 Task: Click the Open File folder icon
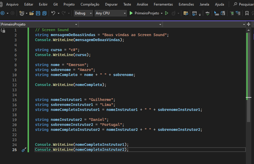click(x=32, y=13)
